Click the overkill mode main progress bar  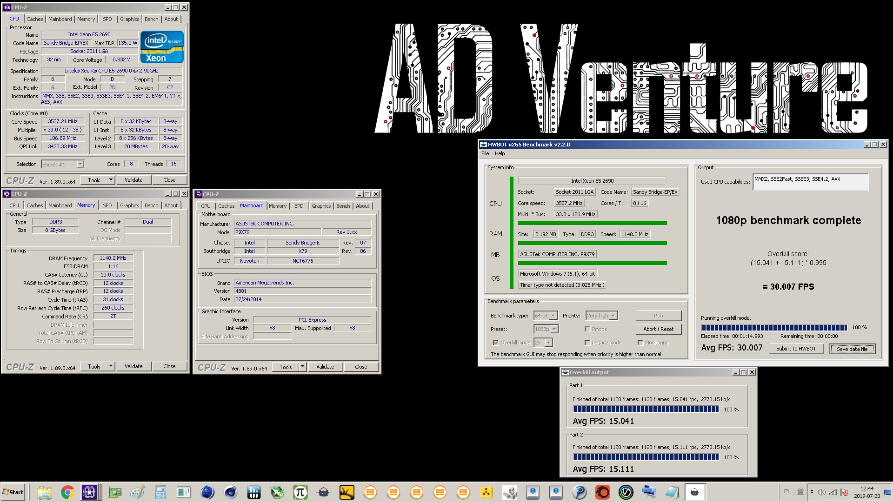pos(774,327)
